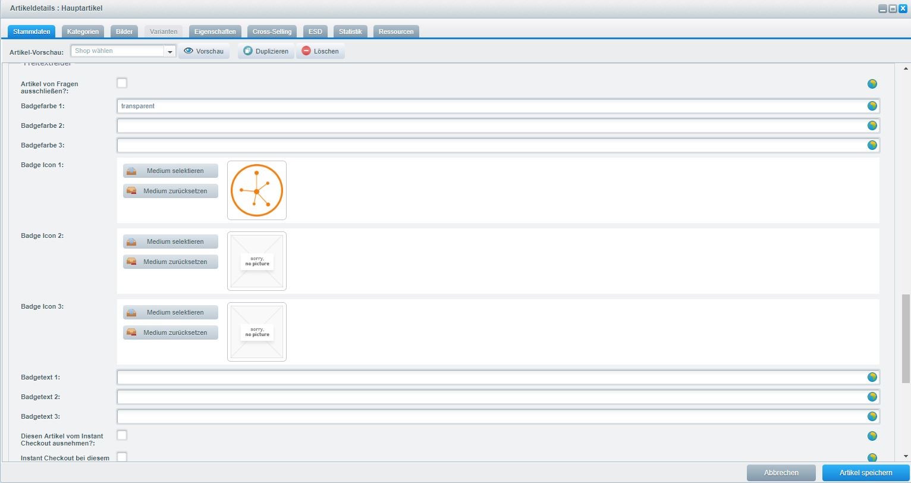
Task: Click Medium selektieren for Badge Icon 2
Action: pos(171,241)
